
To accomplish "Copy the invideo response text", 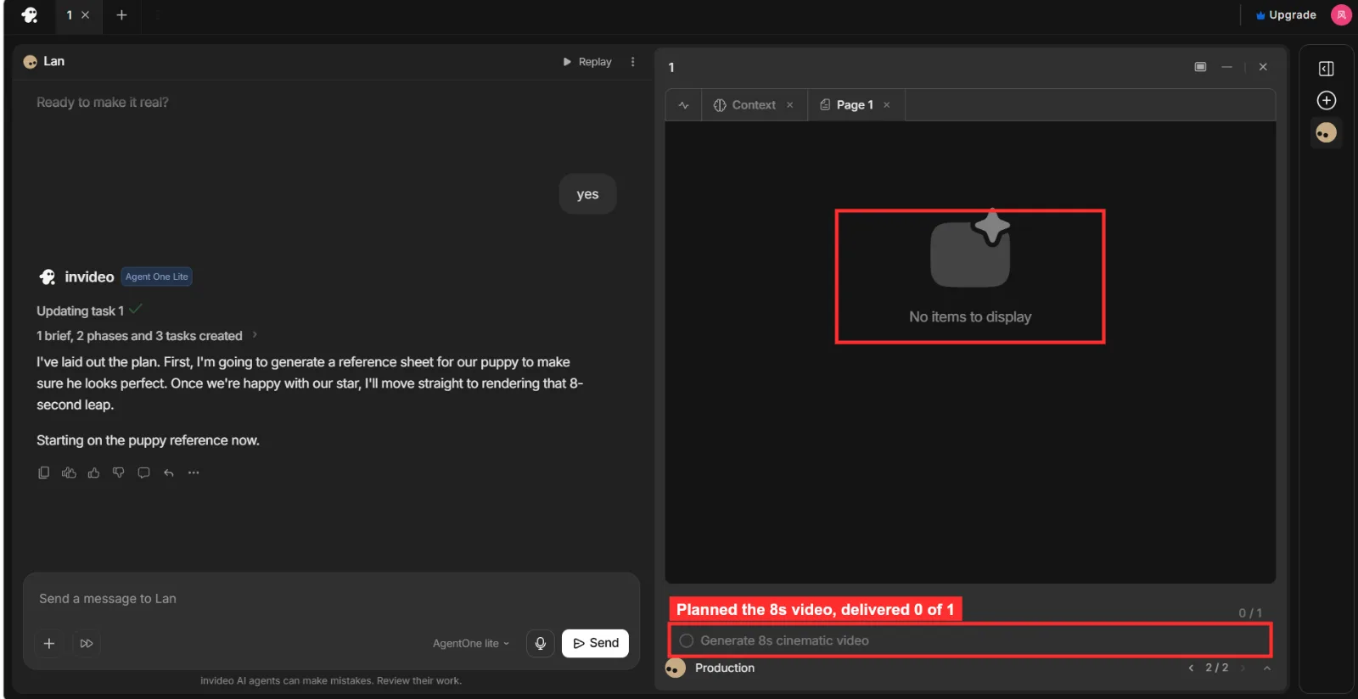I will 43,473.
